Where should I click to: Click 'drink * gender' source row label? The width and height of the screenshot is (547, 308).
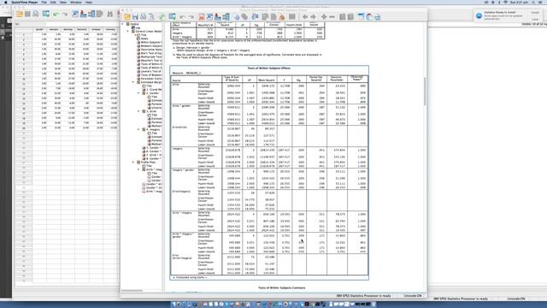click(181, 106)
